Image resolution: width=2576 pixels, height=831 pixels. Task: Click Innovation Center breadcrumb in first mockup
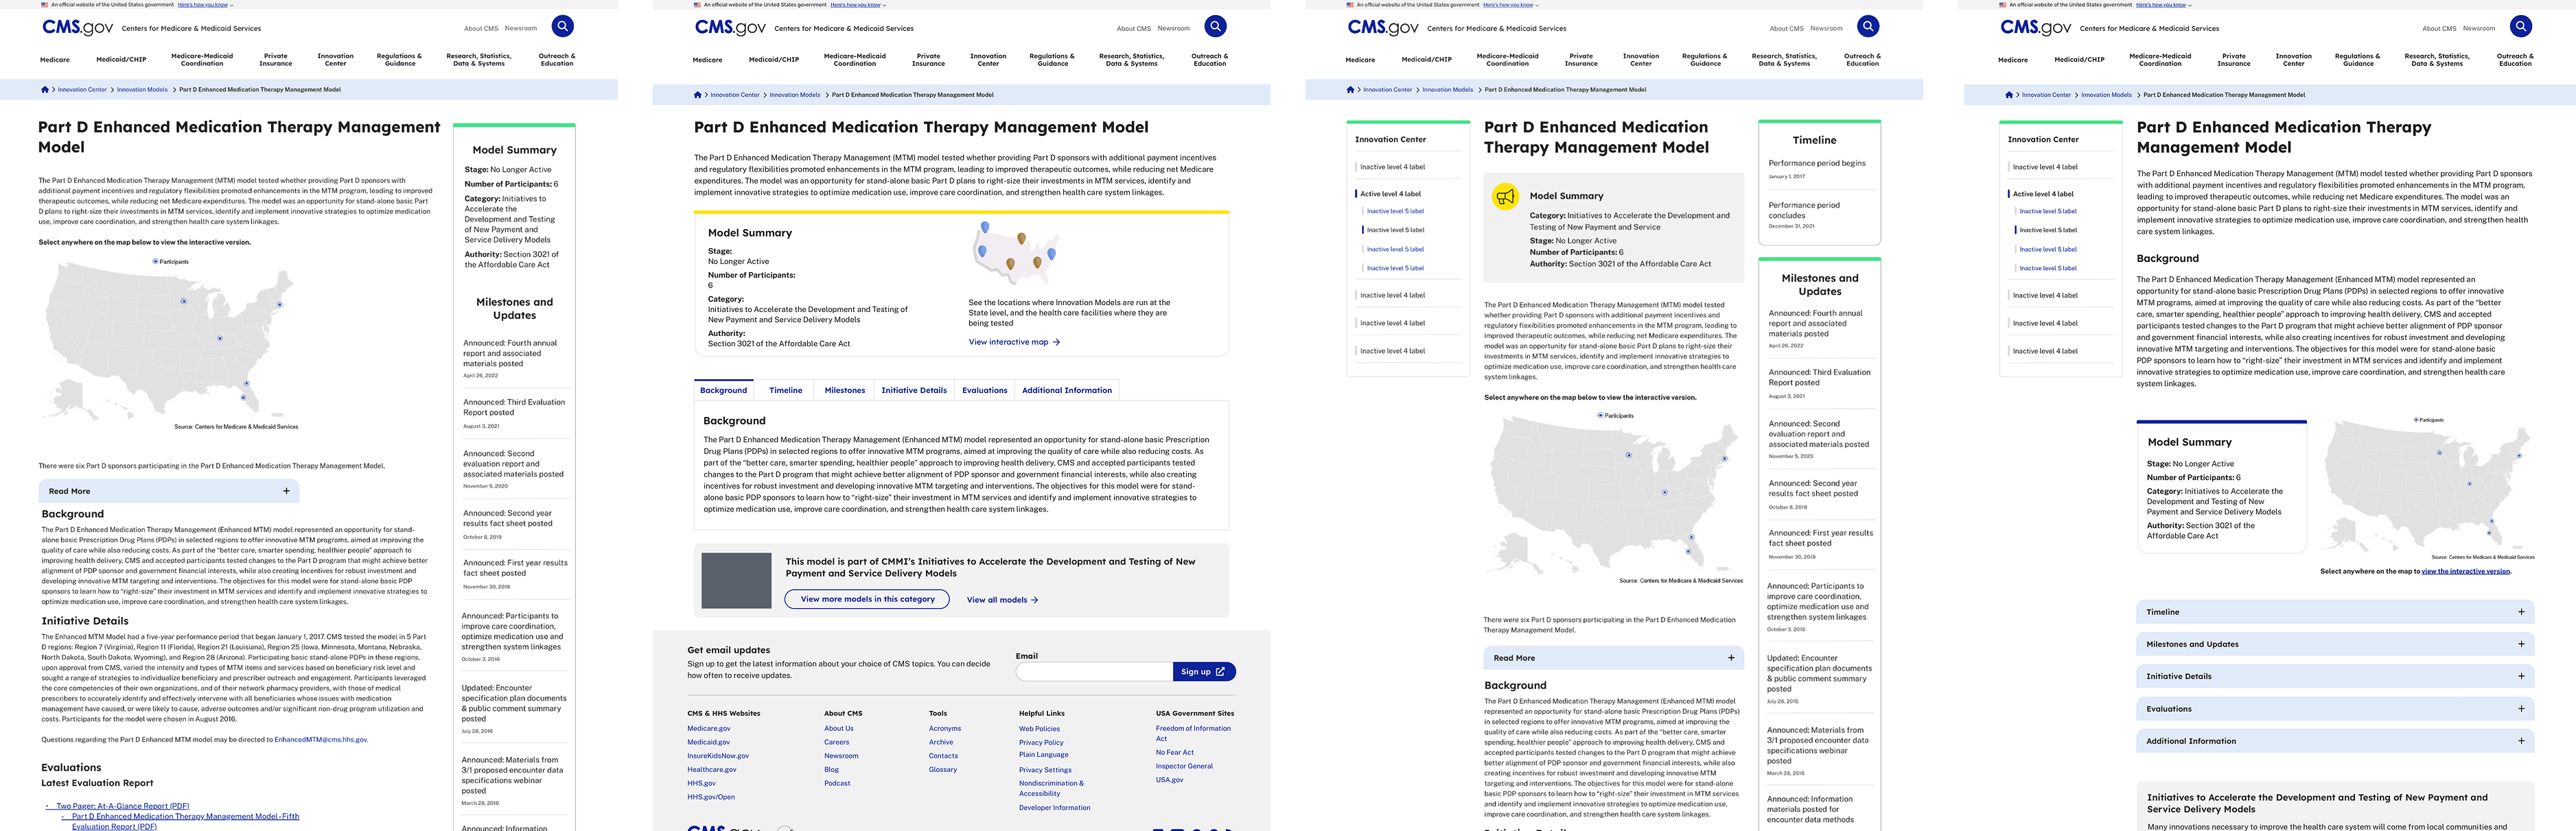point(82,89)
